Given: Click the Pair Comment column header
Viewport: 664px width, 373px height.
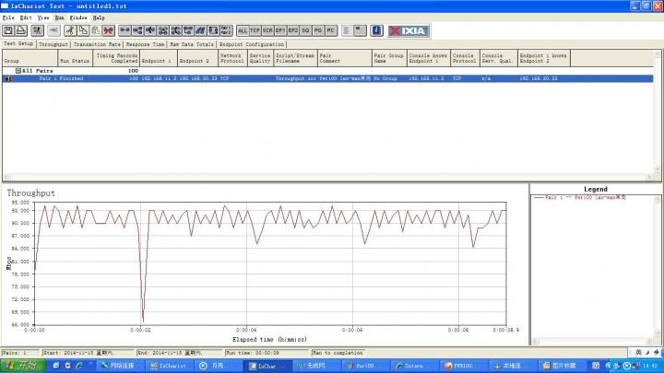Looking at the screenshot, I should click(x=345, y=58).
